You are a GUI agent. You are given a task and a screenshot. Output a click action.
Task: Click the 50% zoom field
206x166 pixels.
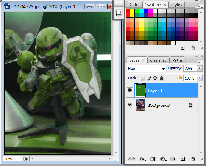[12, 159]
